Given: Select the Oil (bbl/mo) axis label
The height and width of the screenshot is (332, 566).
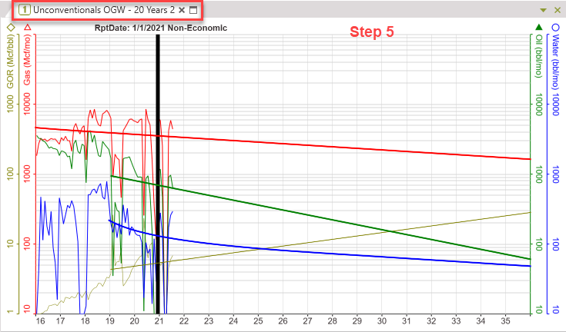Looking at the screenshot, I should click(x=539, y=56).
